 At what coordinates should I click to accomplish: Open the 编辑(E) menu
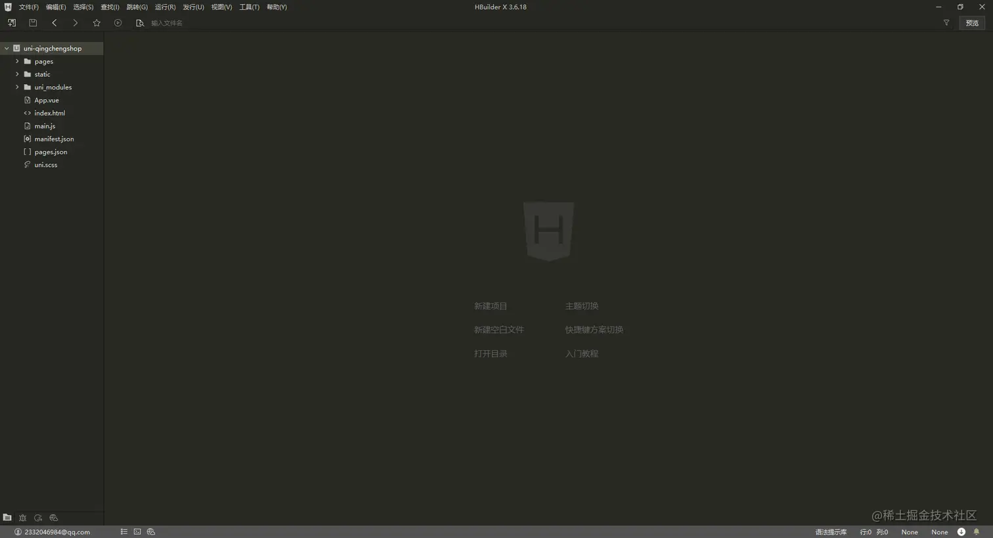[56, 7]
